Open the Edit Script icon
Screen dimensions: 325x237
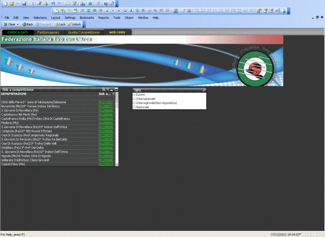pyautogui.click(x=40, y=4)
